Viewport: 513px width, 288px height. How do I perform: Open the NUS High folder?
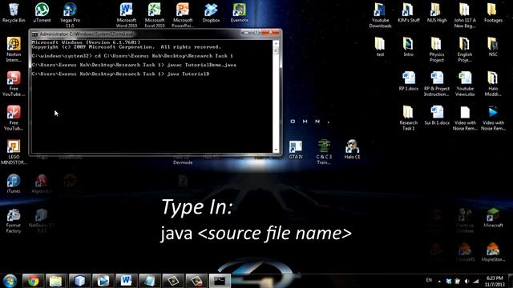[437, 13]
